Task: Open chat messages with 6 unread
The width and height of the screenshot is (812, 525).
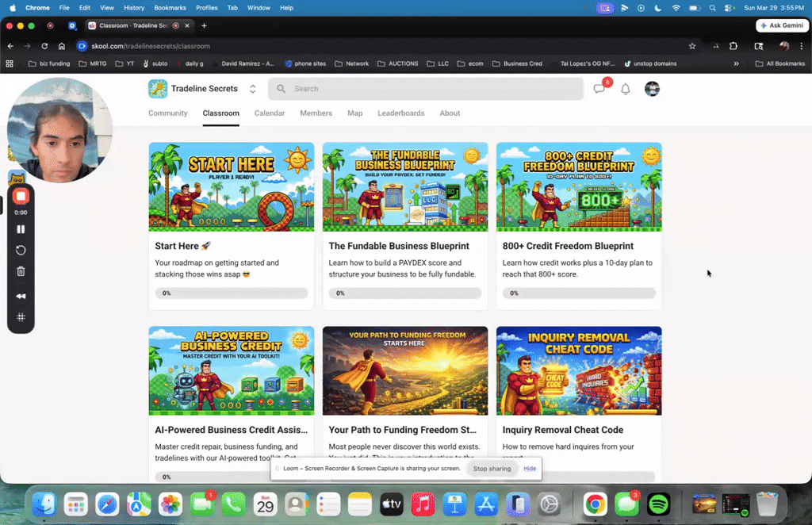Action: pyautogui.click(x=599, y=89)
